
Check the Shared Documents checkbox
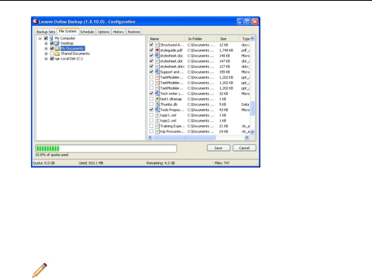click(x=52, y=54)
